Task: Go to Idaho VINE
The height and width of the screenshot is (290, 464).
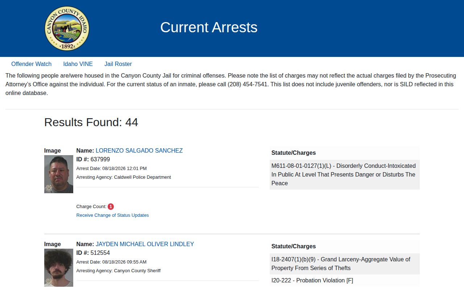Action: [78, 64]
